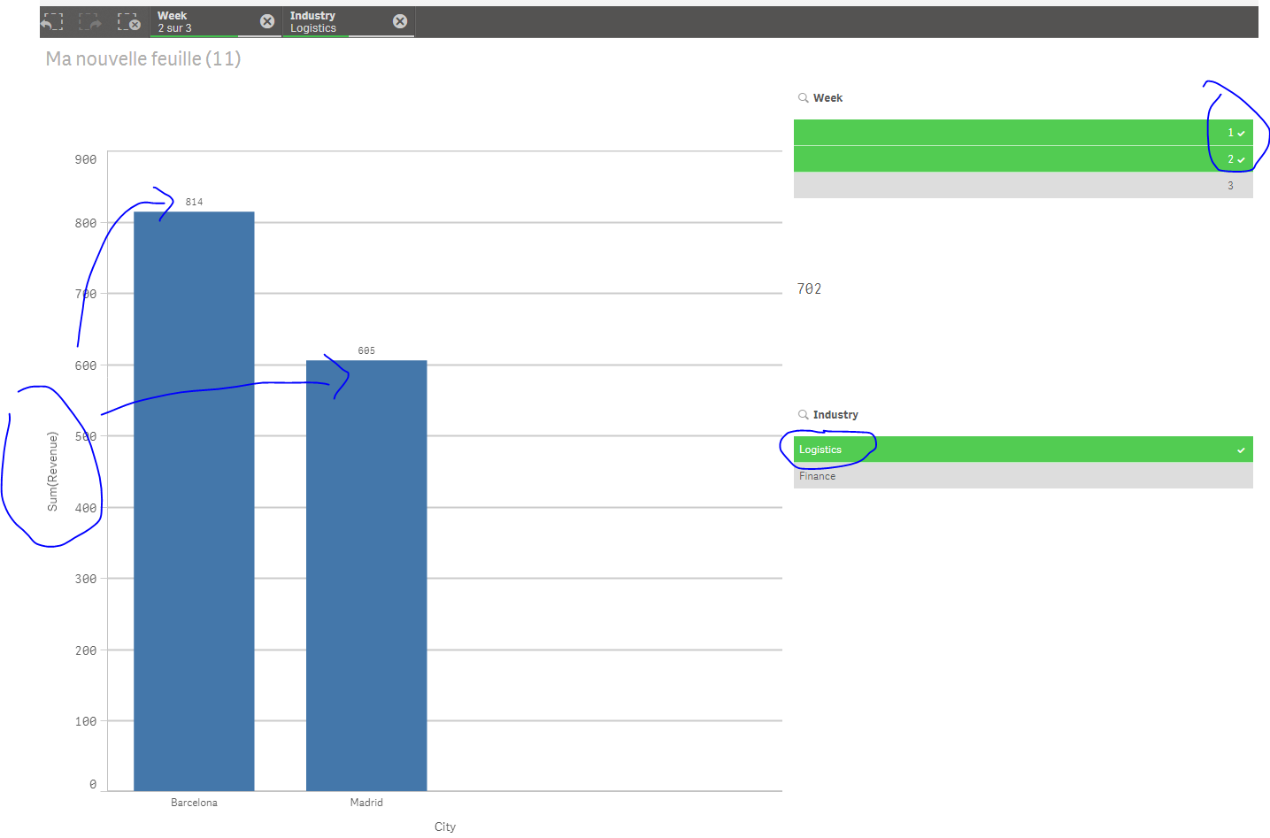
Task: Remove the Industry Logistics selection with X
Action: (400, 21)
